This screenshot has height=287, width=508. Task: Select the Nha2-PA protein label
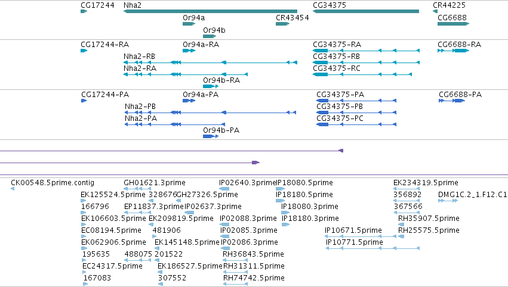pos(141,118)
